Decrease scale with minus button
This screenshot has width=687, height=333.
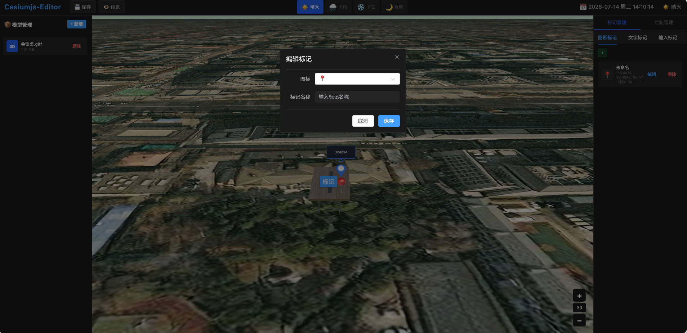(x=579, y=320)
